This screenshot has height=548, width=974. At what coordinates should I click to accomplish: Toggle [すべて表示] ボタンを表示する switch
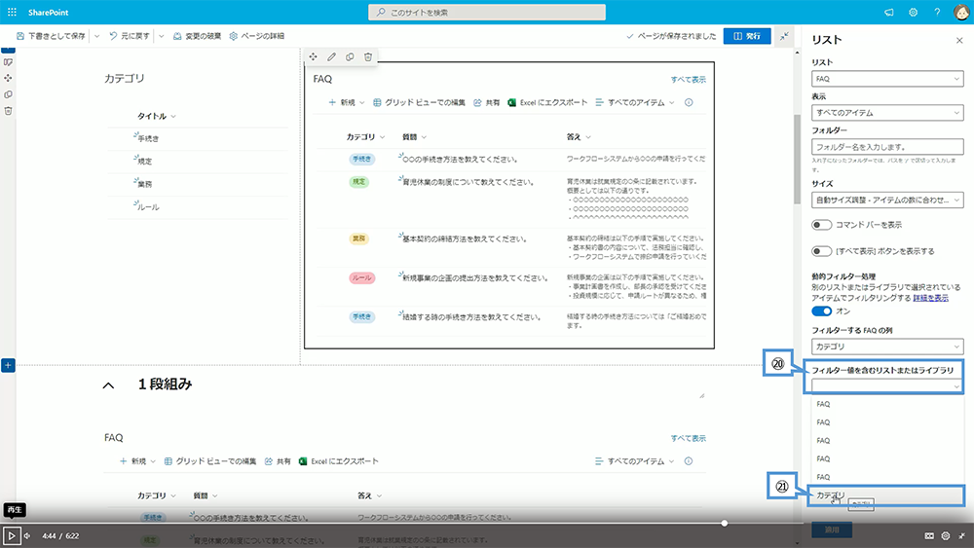[821, 251]
